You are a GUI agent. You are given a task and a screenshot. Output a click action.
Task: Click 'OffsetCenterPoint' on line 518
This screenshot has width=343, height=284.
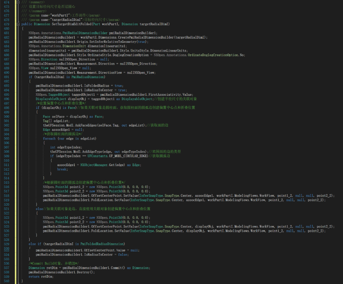pyautogui.click(x=106, y=196)
